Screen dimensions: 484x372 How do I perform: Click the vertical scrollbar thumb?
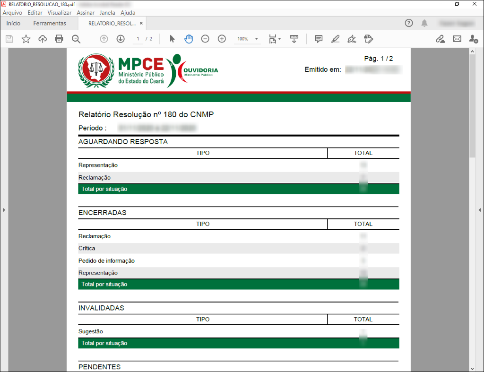[472, 106]
